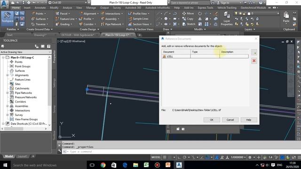Click the Layer Properties icon

click(227, 19)
